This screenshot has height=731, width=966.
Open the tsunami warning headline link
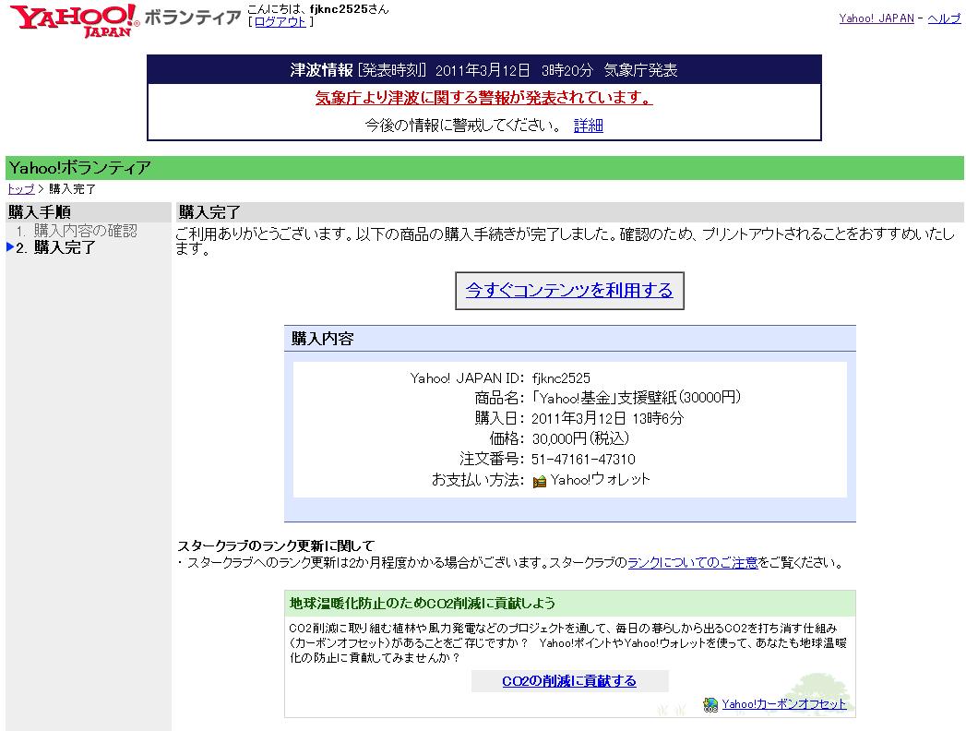coord(483,98)
